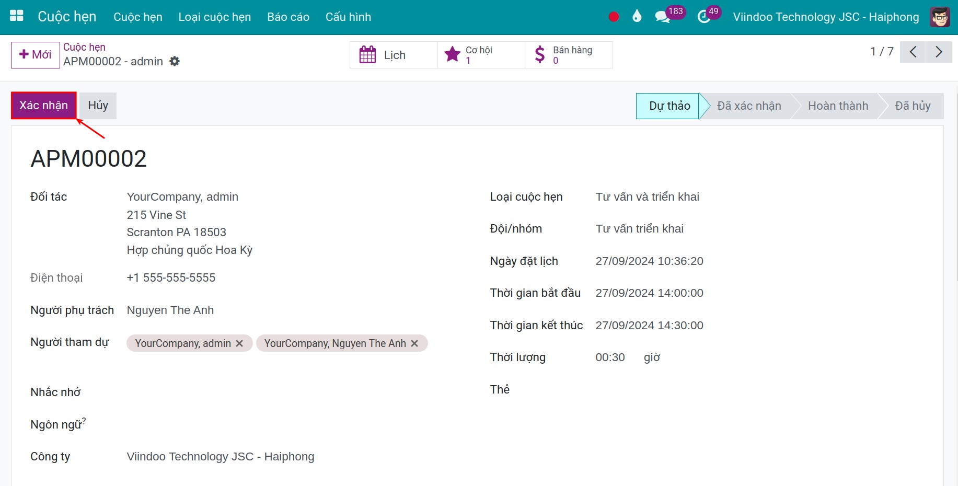958x486 pixels.
Task: Click the Hủy button
Action: click(x=98, y=106)
